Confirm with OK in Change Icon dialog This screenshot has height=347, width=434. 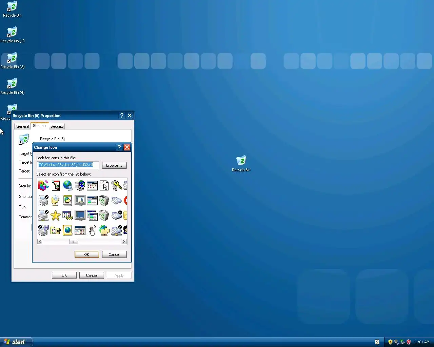click(x=87, y=254)
